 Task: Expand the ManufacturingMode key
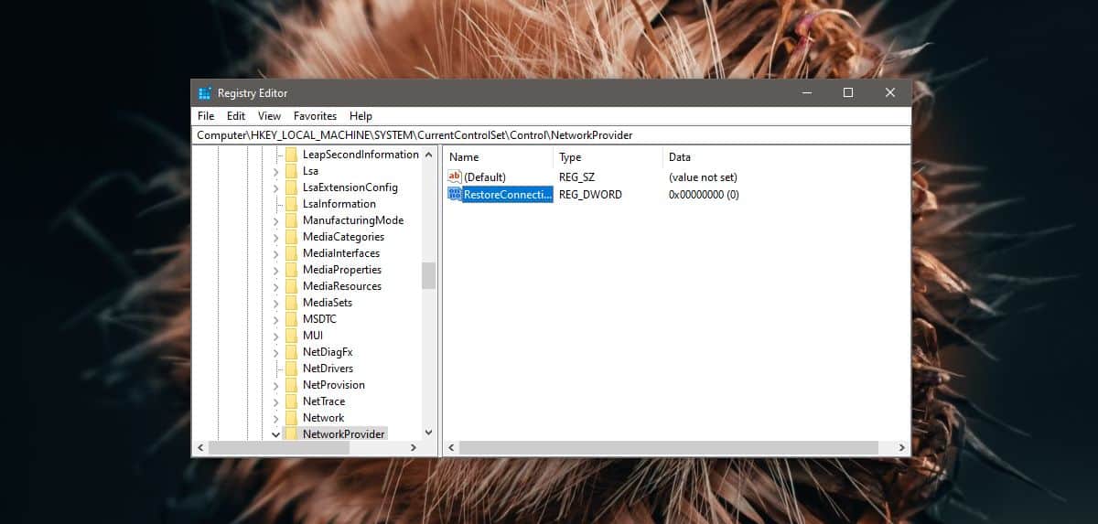click(x=276, y=220)
